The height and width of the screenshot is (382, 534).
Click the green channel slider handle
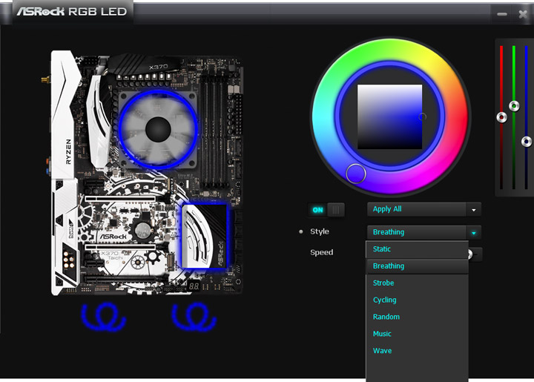pyautogui.click(x=514, y=106)
